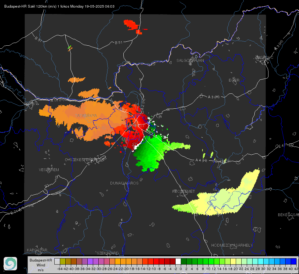This screenshot has height=274, width=299.
Task: Select the SALGOTARJAN city label
Action: [x=190, y=61]
